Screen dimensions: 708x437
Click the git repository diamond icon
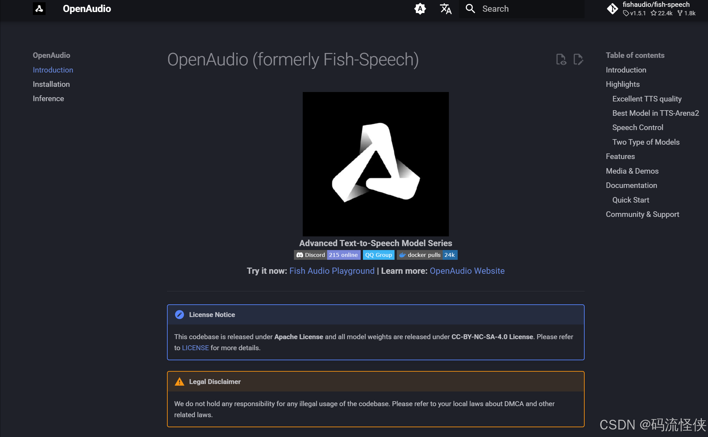coord(612,9)
